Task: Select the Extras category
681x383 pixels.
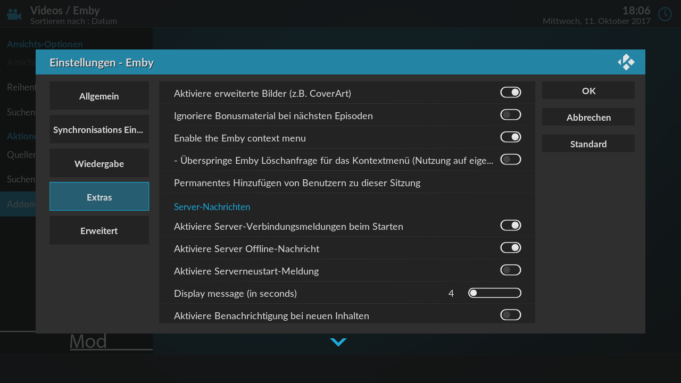Action: click(99, 197)
